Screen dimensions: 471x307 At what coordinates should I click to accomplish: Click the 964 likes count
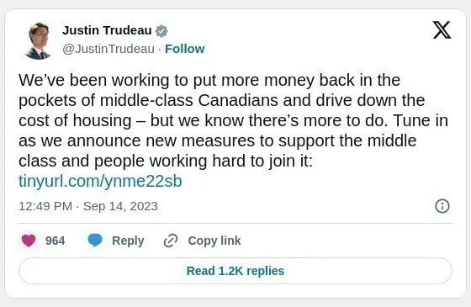tap(55, 241)
